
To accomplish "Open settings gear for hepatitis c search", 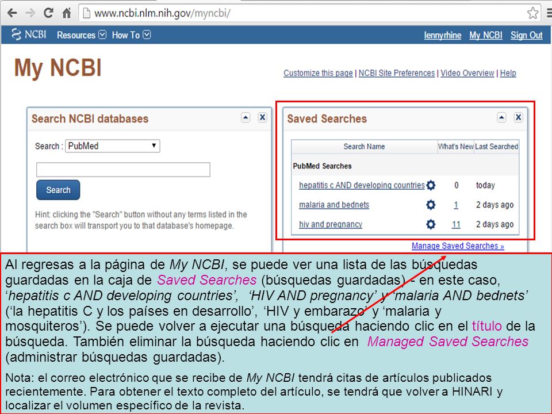I will pos(431,185).
